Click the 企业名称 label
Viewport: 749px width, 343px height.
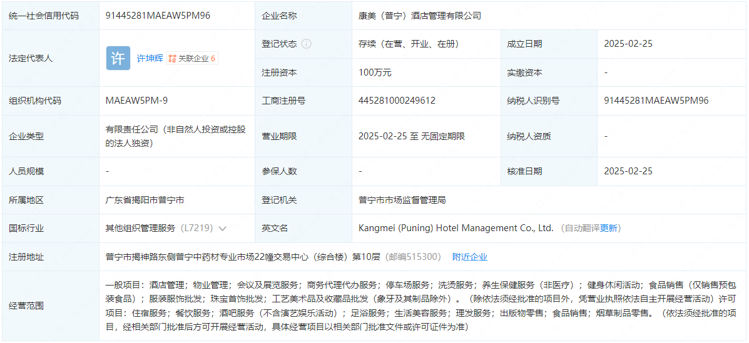(x=279, y=16)
